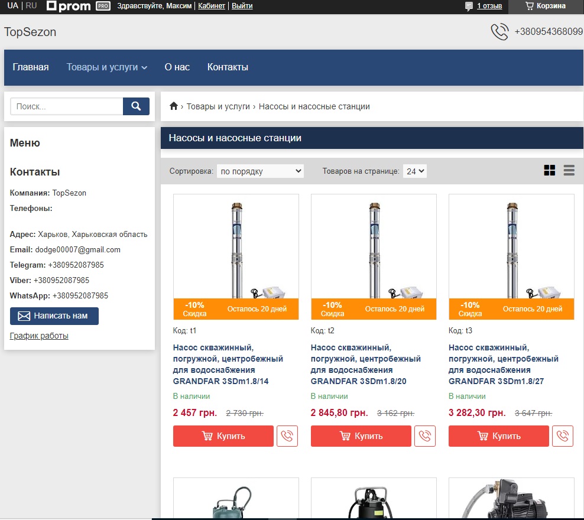Viewport: 584px width, 520px height.
Task: Click the PRO badge
Action: pyautogui.click(x=103, y=6)
